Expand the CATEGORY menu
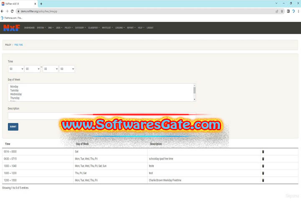 point(80,28)
